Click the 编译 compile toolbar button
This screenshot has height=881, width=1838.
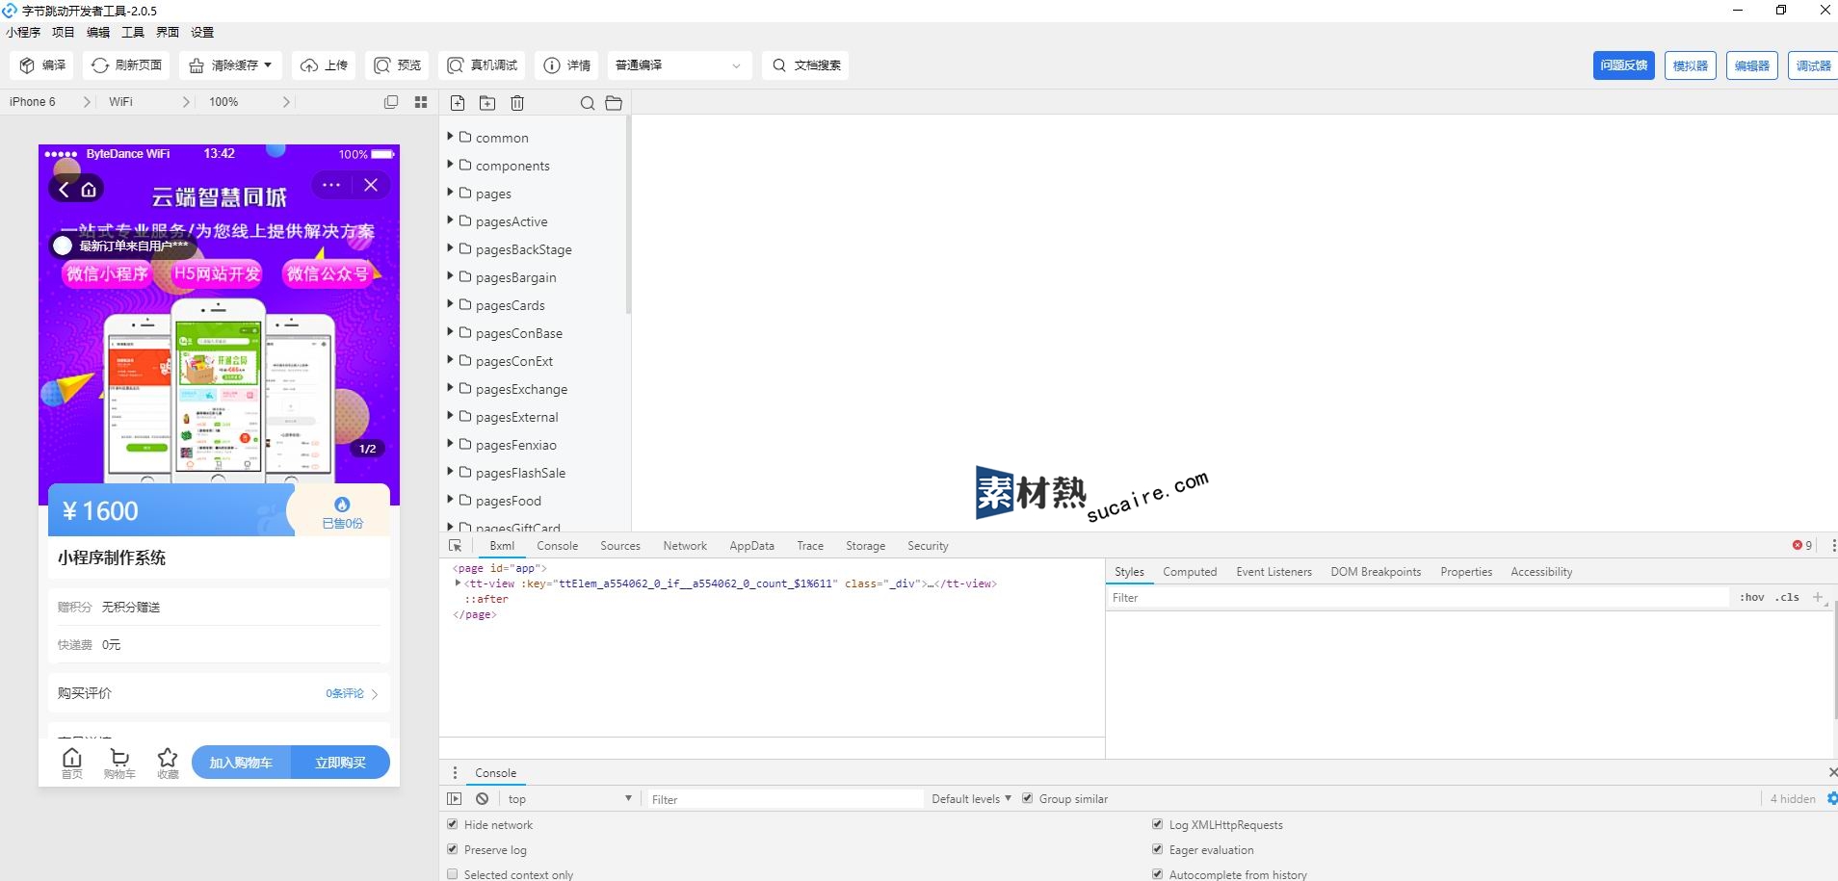click(43, 65)
